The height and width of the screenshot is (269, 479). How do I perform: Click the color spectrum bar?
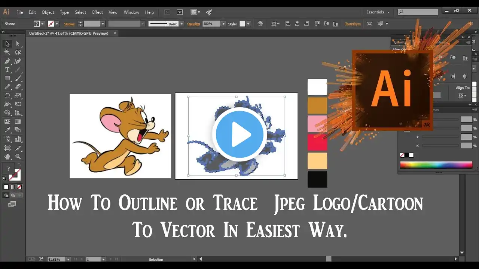(436, 165)
